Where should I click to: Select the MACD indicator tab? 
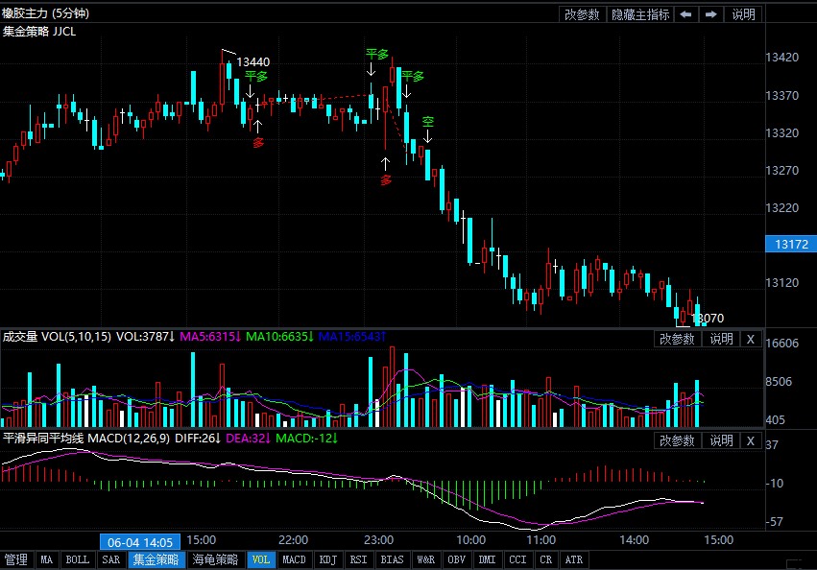tap(295, 559)
